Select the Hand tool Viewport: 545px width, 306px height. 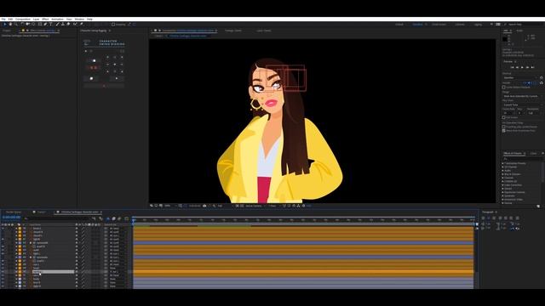coord(10,25)
